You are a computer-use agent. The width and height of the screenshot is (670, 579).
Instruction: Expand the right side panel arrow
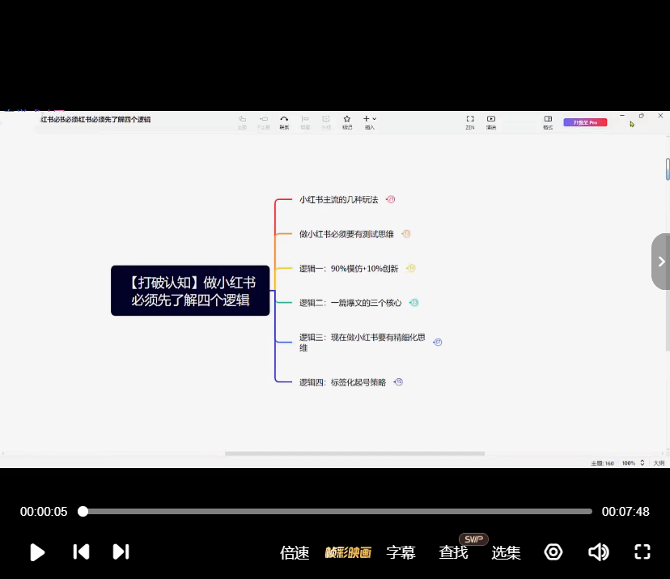(x=661, y=262)
